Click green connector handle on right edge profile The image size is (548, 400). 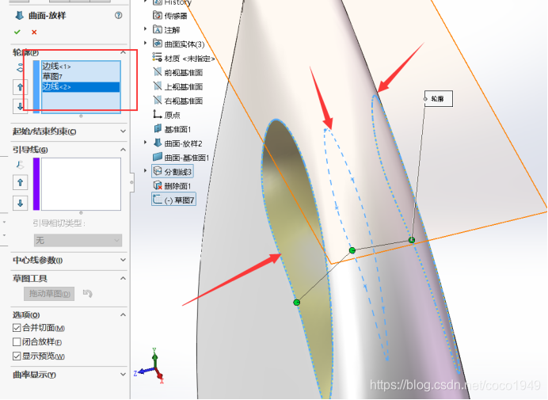(x=412, y=240)
